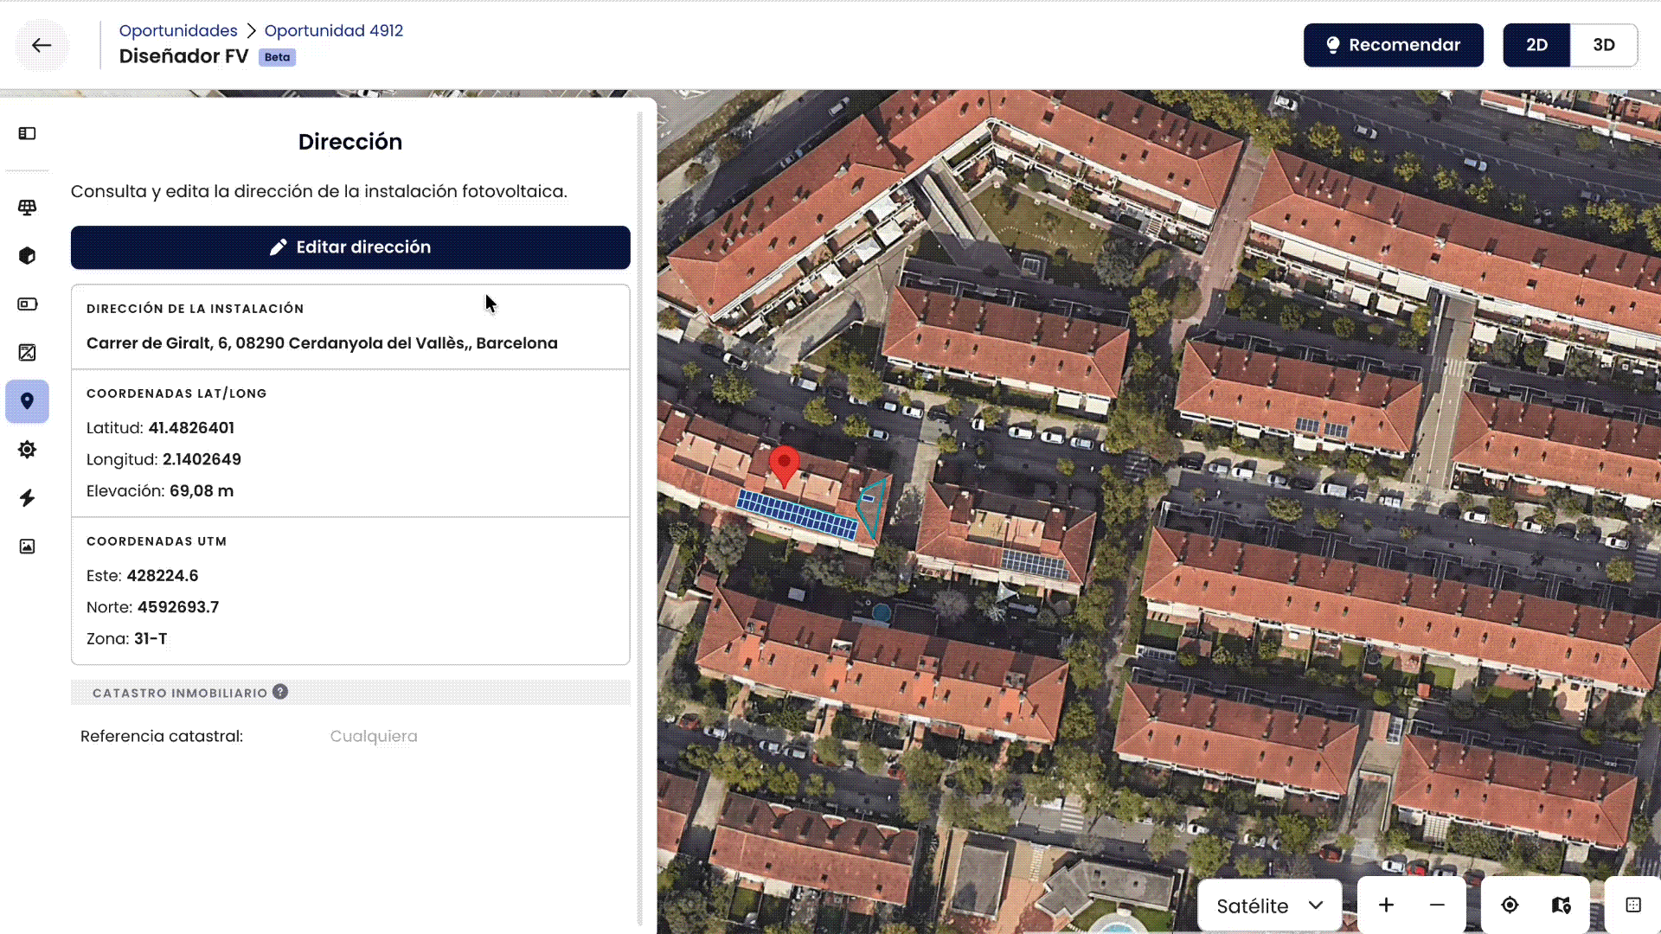Open the battery section icon
Viewport: 1661px width, 934px height.
pyautogui.click(x=27, y=304)
